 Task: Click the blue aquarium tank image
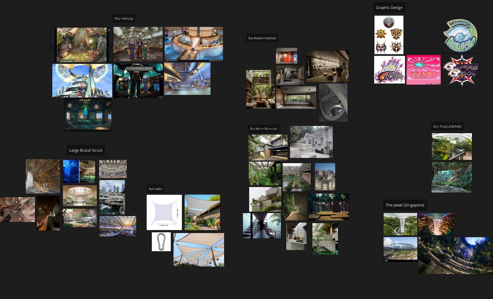point(71,171)
